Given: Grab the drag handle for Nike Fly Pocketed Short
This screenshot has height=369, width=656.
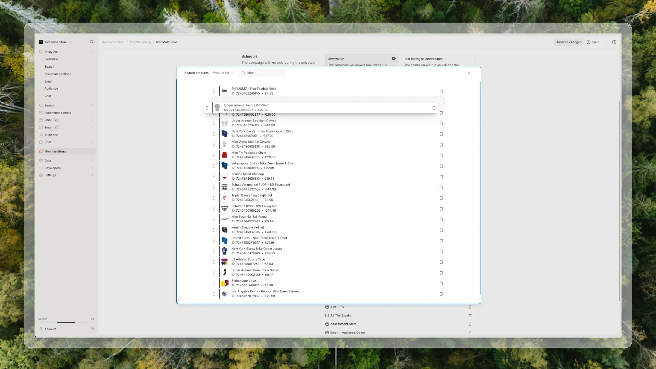Looking at the screenshot, I should point(214,155).
